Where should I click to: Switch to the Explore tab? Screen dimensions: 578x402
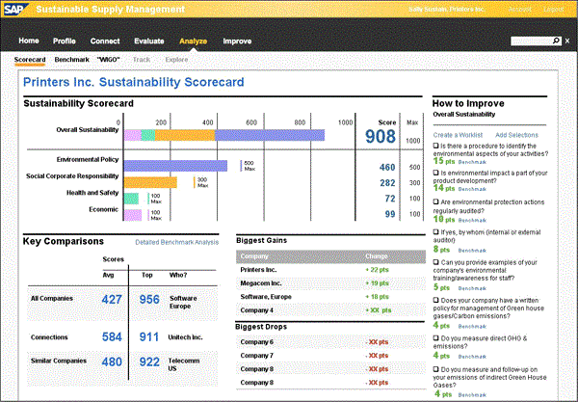coord(176,60)
